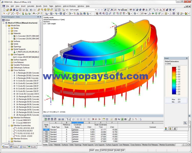The width and height of the screenshot is (192, 153).
Task: Click the Open file folder icon
Action: pyautogui.click(x=7, y=10)
